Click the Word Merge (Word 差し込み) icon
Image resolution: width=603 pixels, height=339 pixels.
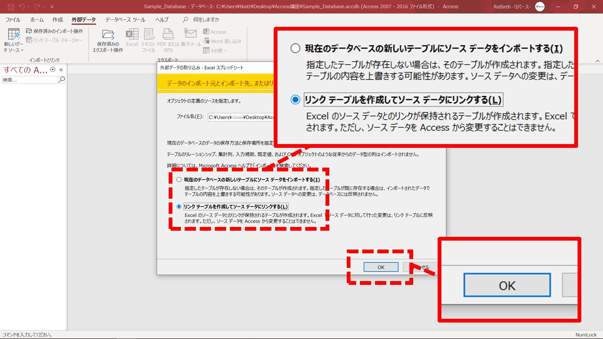(x=222, y=41)
